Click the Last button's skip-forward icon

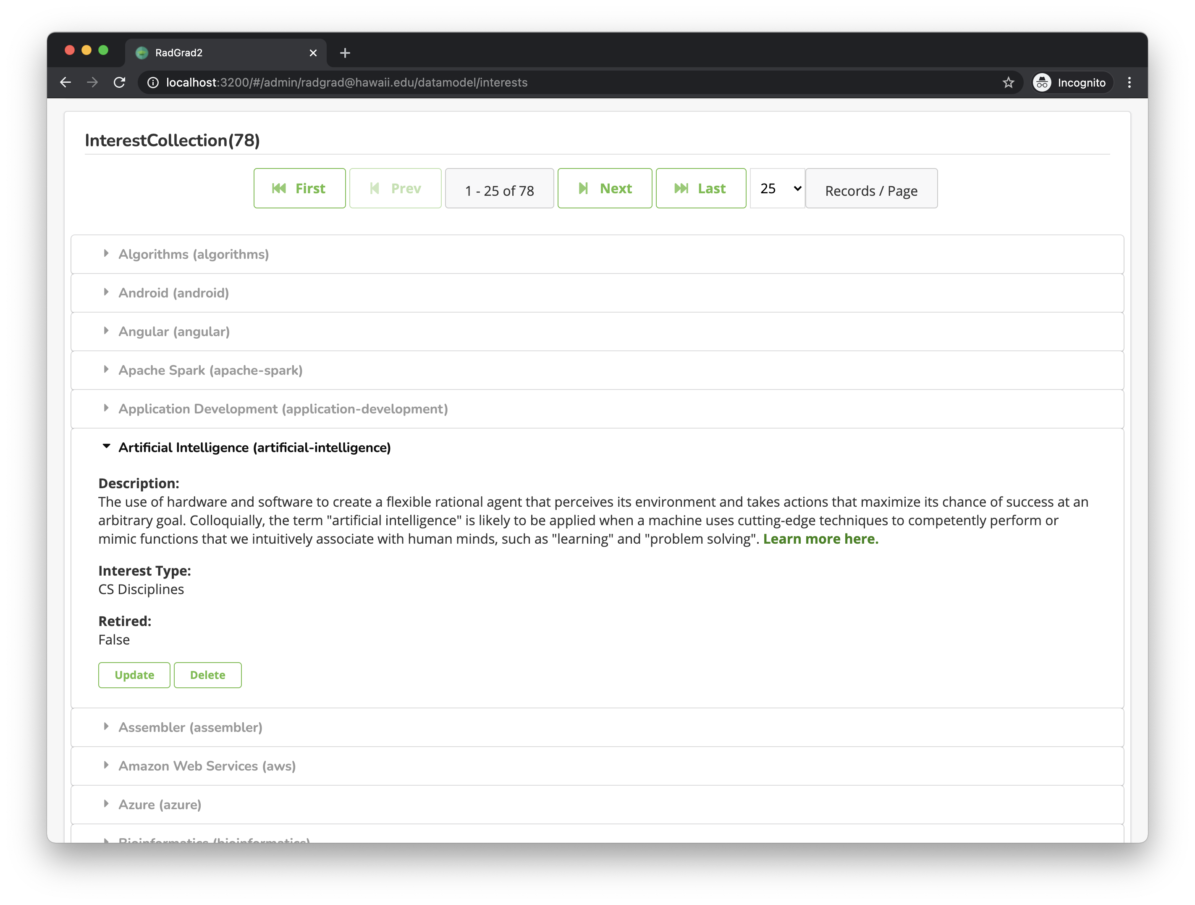pos(682,188)
